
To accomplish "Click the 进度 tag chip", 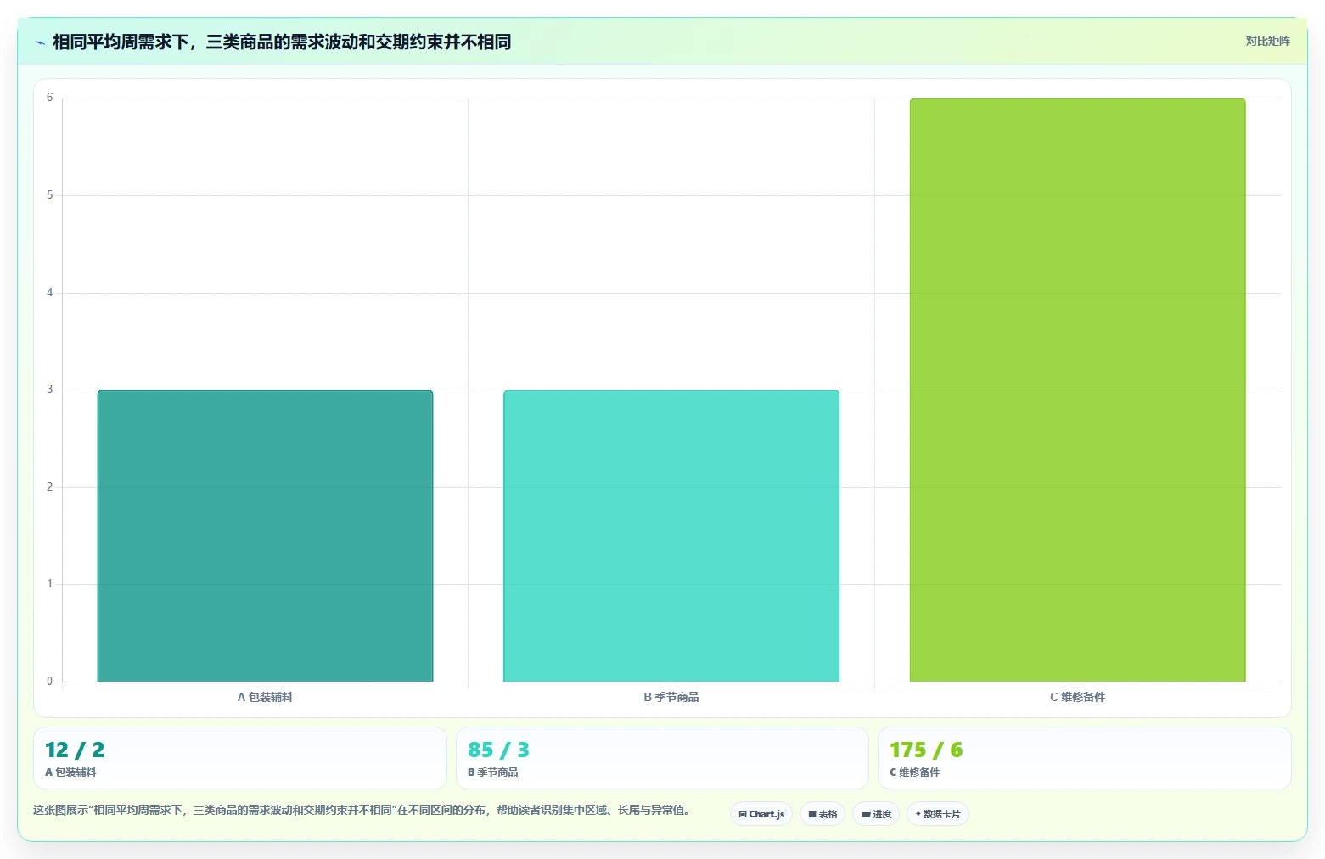I will coord(876,814).
